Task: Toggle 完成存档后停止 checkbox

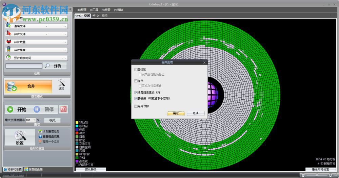Action: click(140, 86)
